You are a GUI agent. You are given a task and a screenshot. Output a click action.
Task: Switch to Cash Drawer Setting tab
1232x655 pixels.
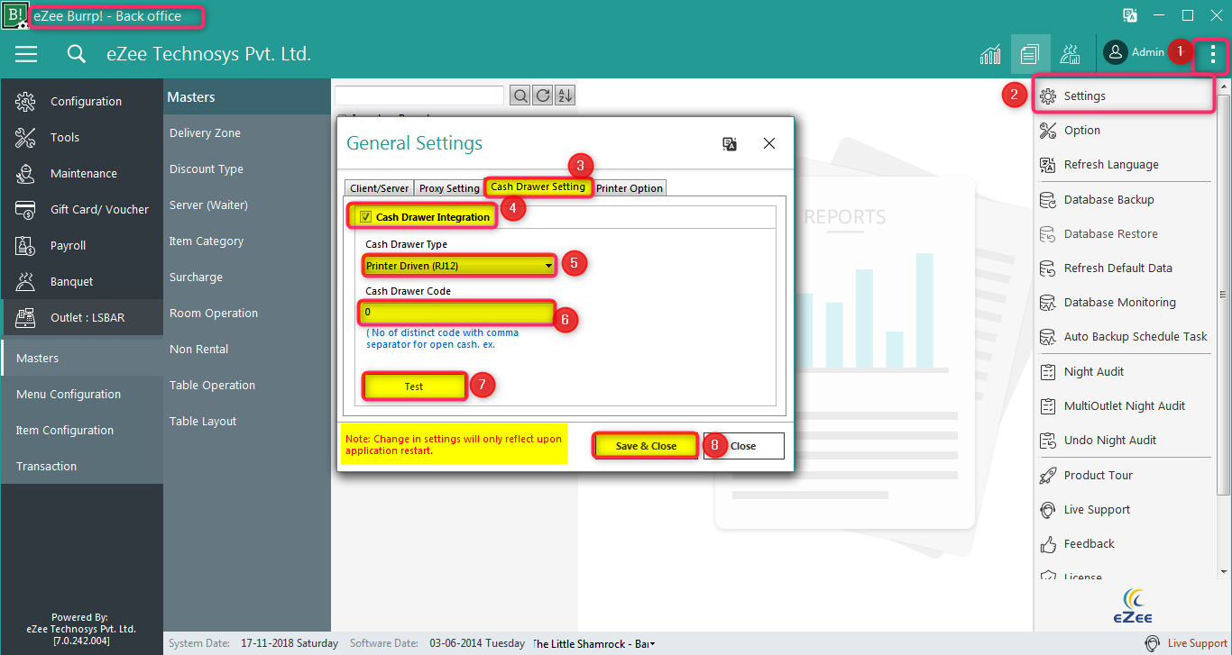pyautogui.click(x=538, y=186)
